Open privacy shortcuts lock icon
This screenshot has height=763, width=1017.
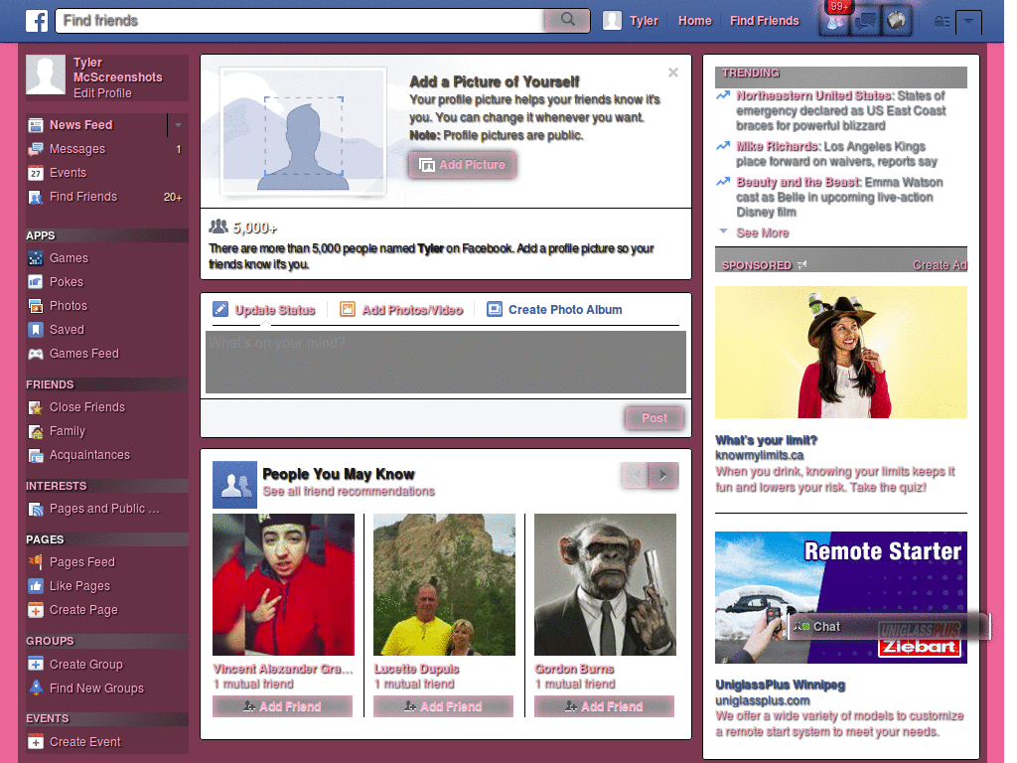(942, 22)
